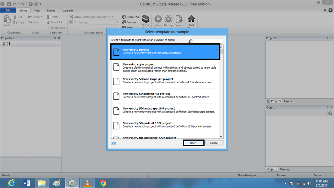Toggle auto-hide on the Properties panel

point(55,38)
